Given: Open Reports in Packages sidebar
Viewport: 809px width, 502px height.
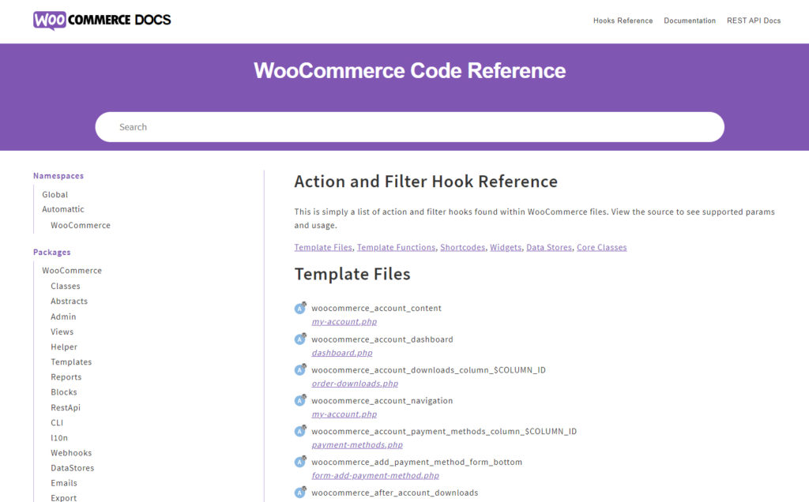Looking at the screenshot, I should click(x=66, y=377).
